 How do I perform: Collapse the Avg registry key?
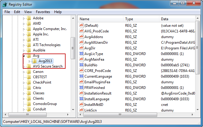click(x=24, y=56)
